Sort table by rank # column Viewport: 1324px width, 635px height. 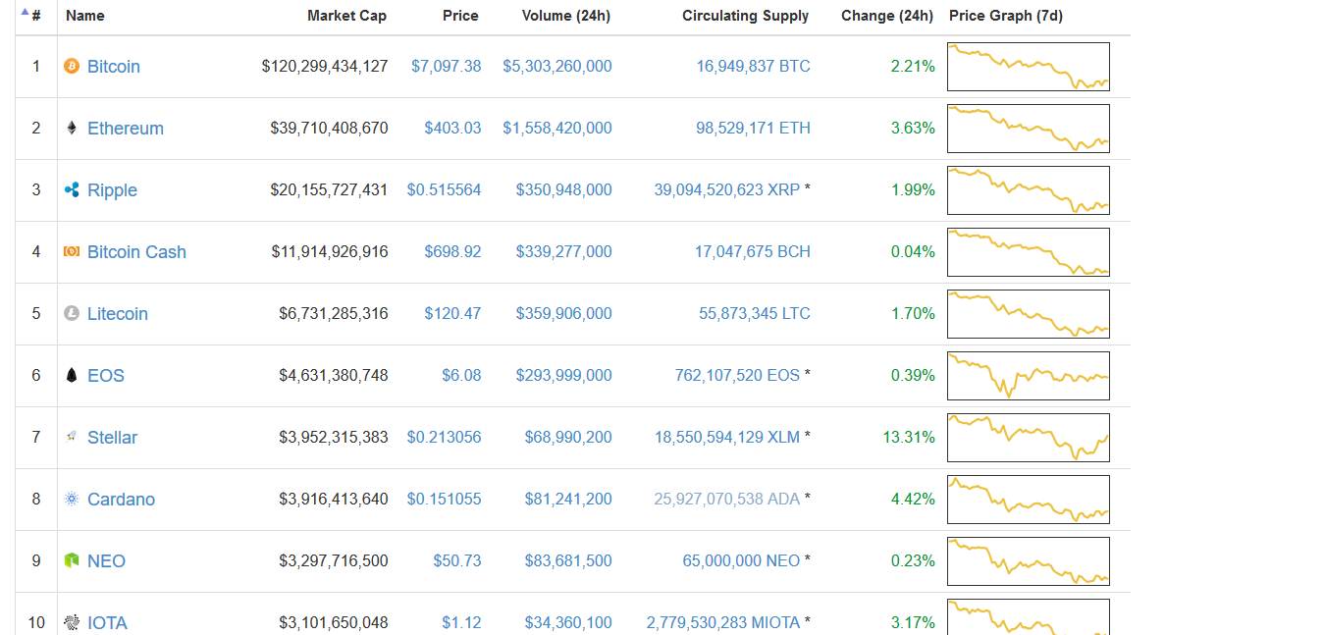[36, 16]
